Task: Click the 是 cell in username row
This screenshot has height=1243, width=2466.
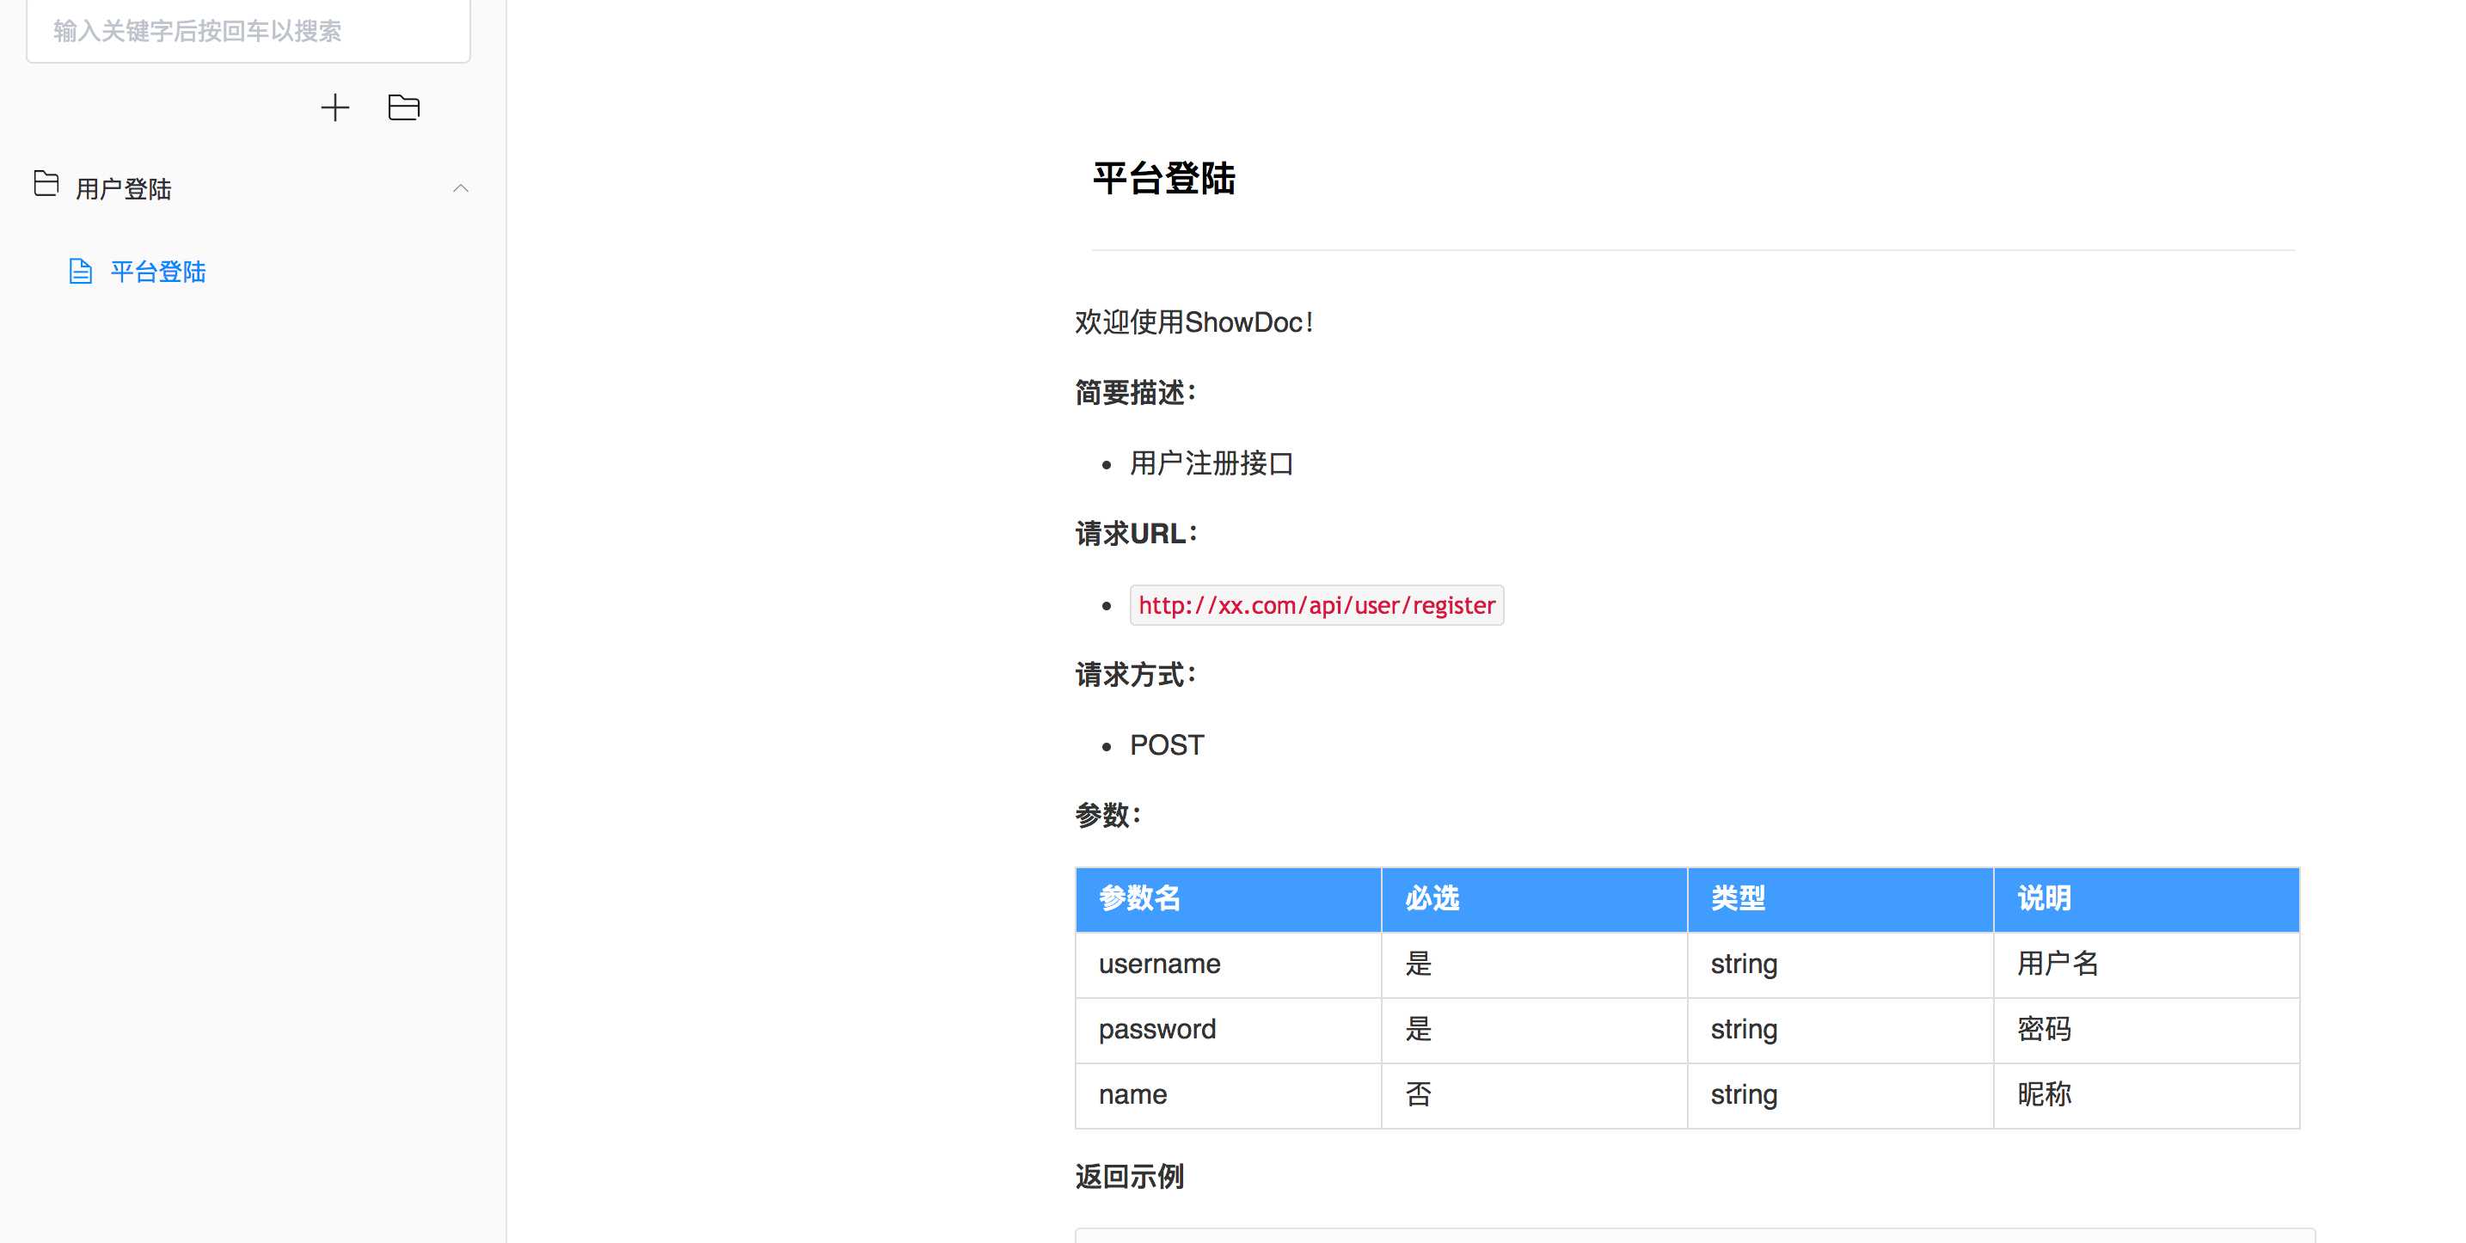Action: 1535,964
